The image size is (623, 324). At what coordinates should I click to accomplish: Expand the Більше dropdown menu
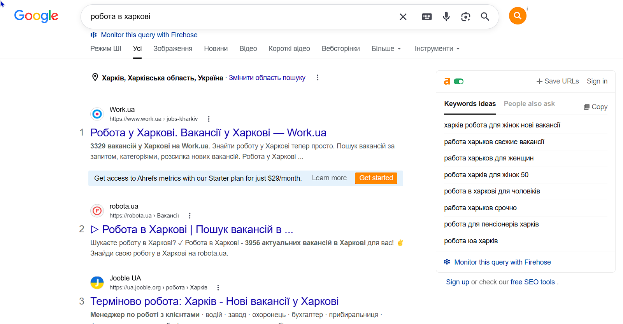pos(386,49)
